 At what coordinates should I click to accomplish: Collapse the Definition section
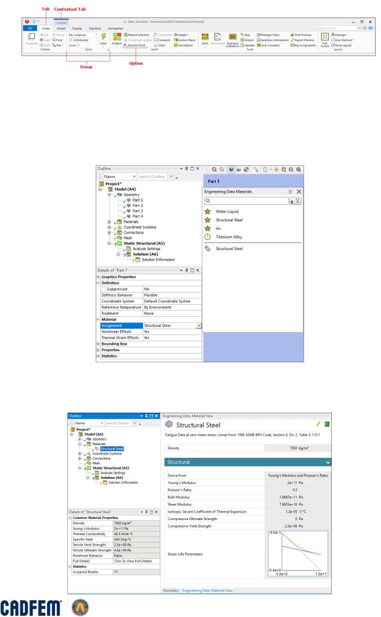coord(99,283)
